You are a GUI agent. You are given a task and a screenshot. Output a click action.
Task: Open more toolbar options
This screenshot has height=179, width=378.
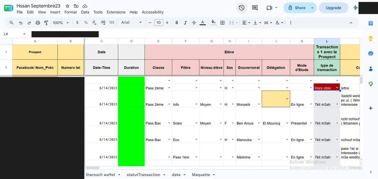click(x=290, y=23)
